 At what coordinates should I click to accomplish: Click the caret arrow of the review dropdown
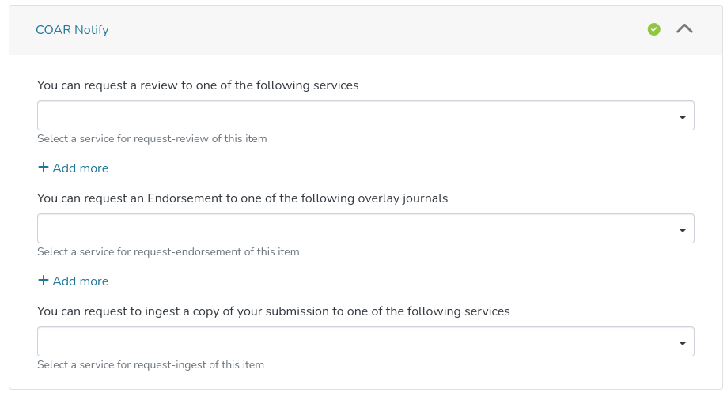(682, 117)
